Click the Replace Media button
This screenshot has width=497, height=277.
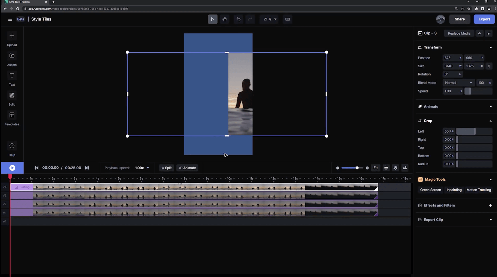459,33
